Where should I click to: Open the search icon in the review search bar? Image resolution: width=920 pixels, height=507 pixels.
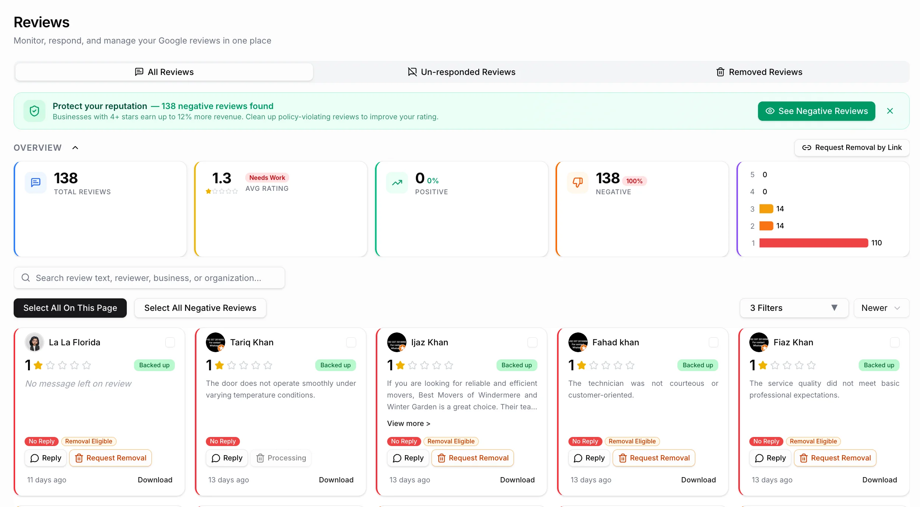click(x=26, y=278)
